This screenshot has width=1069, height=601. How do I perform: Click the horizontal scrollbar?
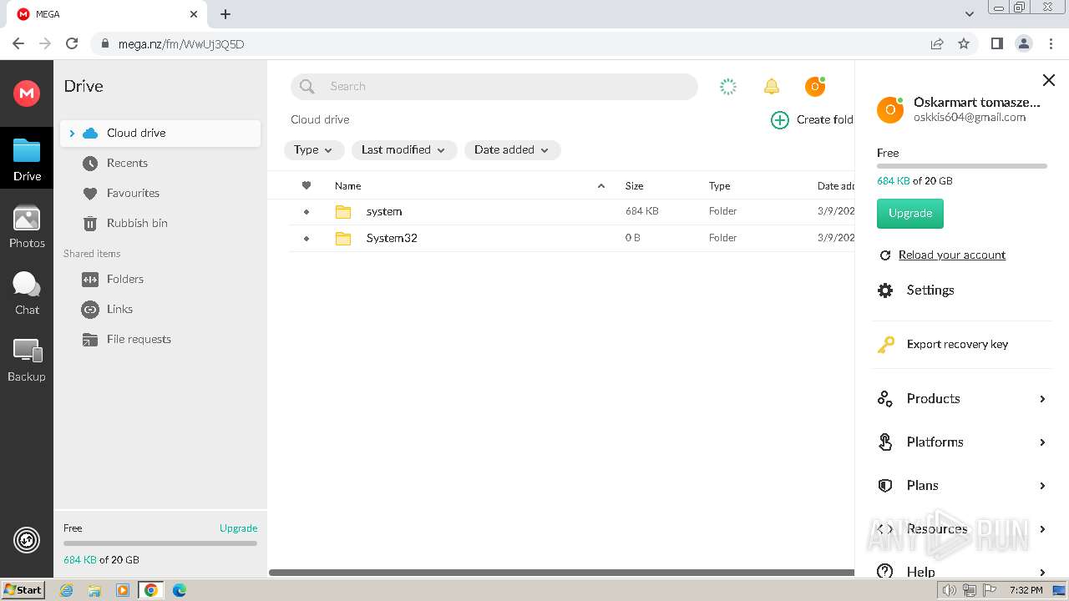click(x=561, y=573)
